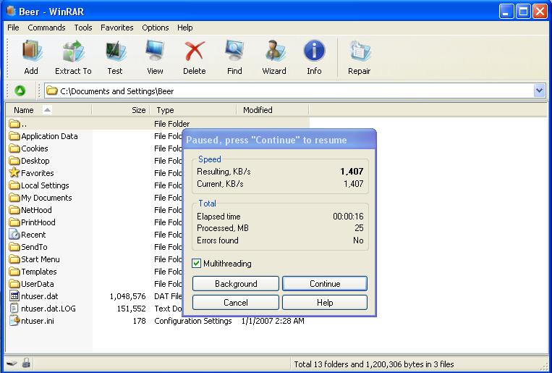The width and height of the screenshot is (552, 373).
Task: Click the Extract To toolbar icon
Action: (73, 51)
